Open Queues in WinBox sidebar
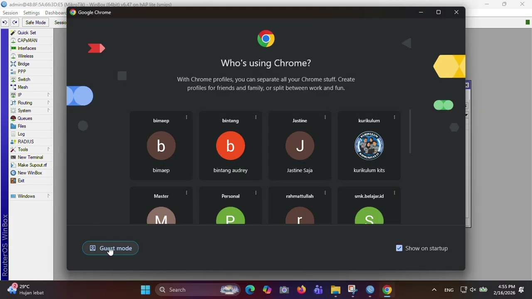 click(x=25, y=118)
